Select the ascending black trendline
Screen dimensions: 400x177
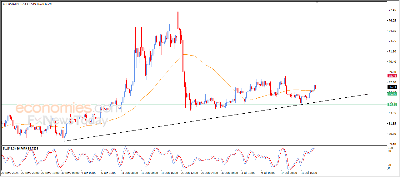[217, 117]
